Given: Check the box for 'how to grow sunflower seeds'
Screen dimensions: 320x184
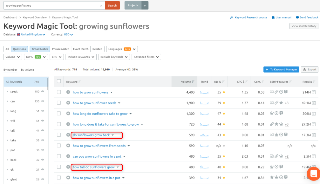Looking at the screenshot, I should click(59, 103).
